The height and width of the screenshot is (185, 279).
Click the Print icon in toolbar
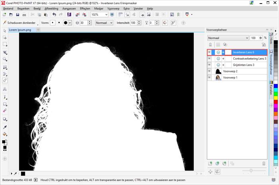pyautogui.click(x=24, y=15)
